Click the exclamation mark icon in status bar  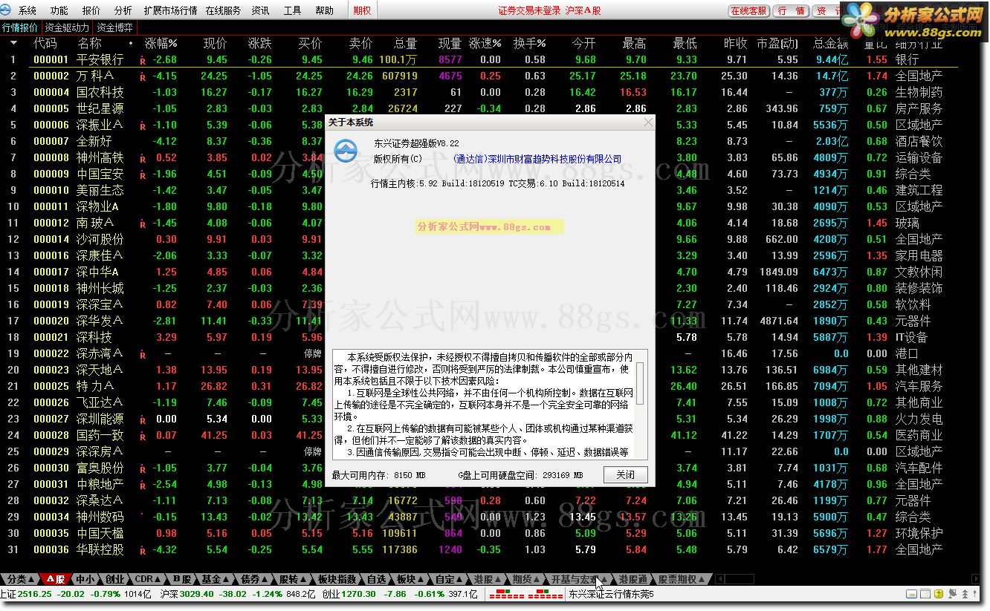click(x=975, y=594)
